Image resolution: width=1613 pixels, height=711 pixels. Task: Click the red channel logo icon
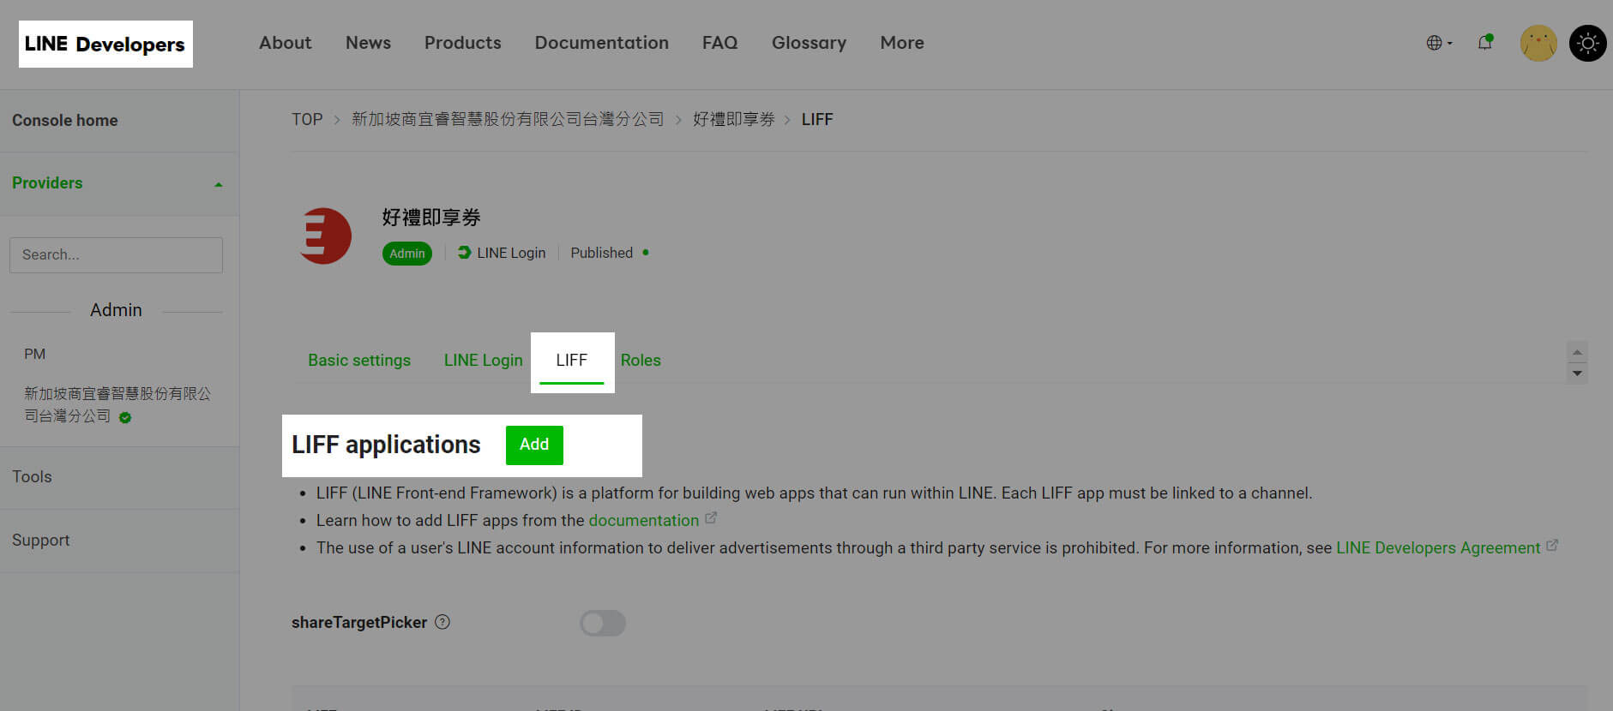coord(325,236)
